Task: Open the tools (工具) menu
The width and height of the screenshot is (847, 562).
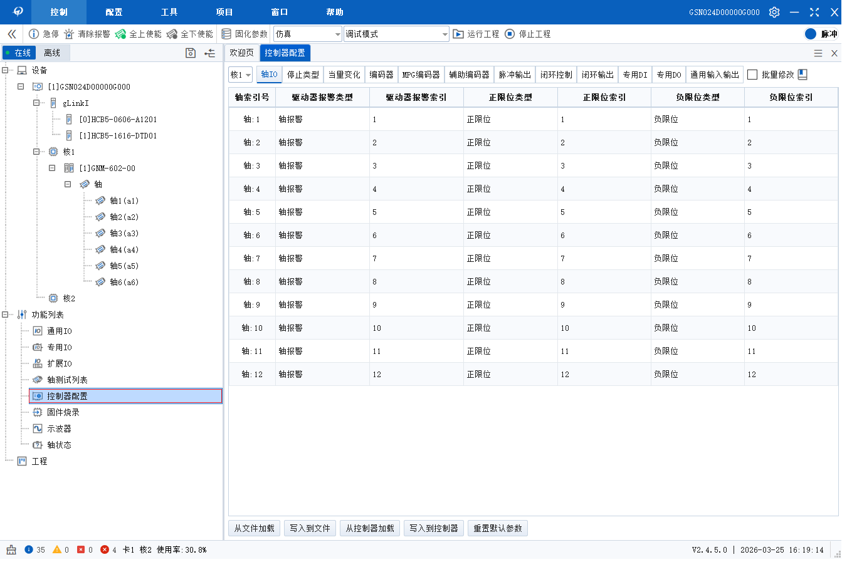Action: 169,12
